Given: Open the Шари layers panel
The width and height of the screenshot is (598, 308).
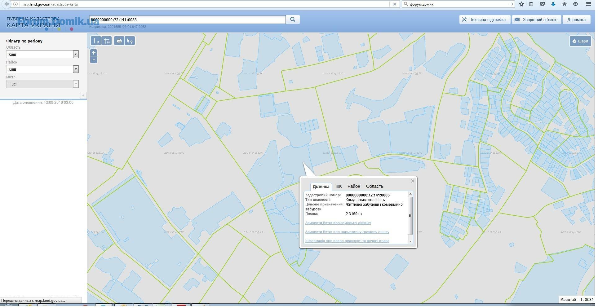Looking at the screenshot, I should click(x=580, y=41).
